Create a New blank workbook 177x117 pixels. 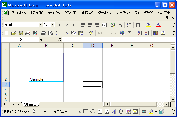click(6, 33)
